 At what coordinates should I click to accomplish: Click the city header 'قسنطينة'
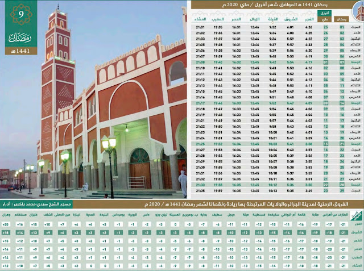pyautogui.click(x=259, y=215)
